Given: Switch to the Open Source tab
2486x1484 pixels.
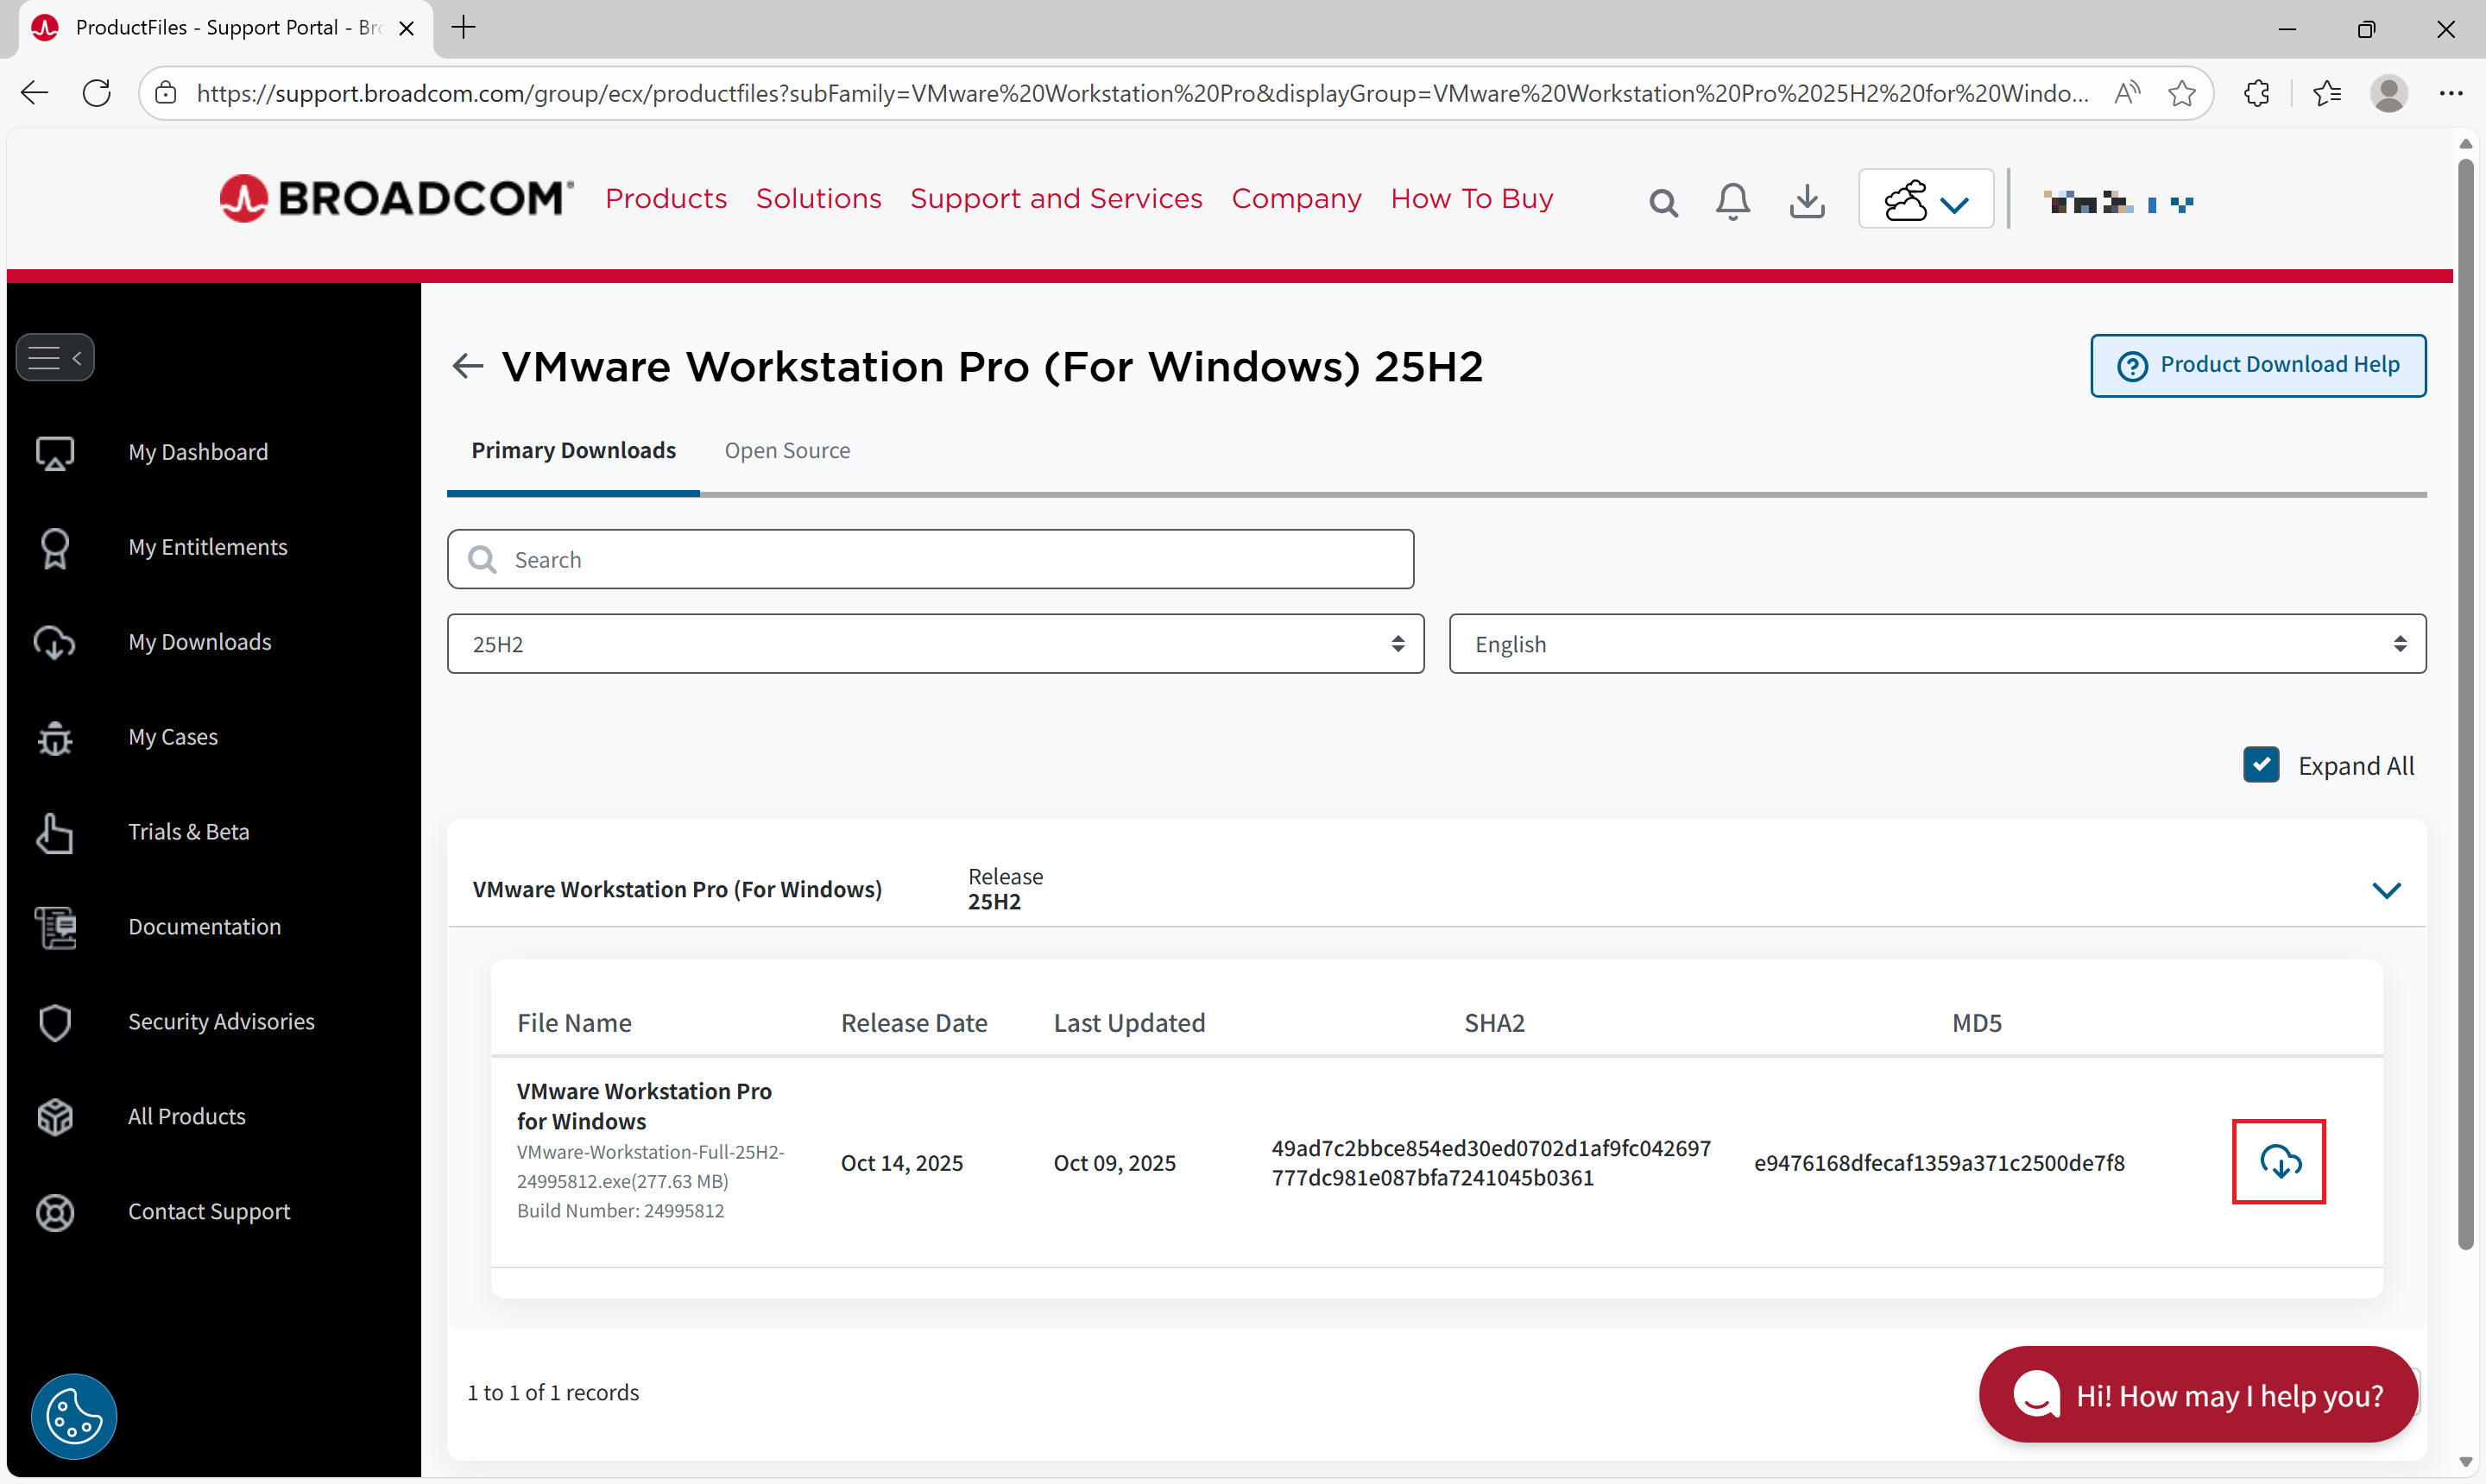Looking at the screenshot, I should (786, 451).
